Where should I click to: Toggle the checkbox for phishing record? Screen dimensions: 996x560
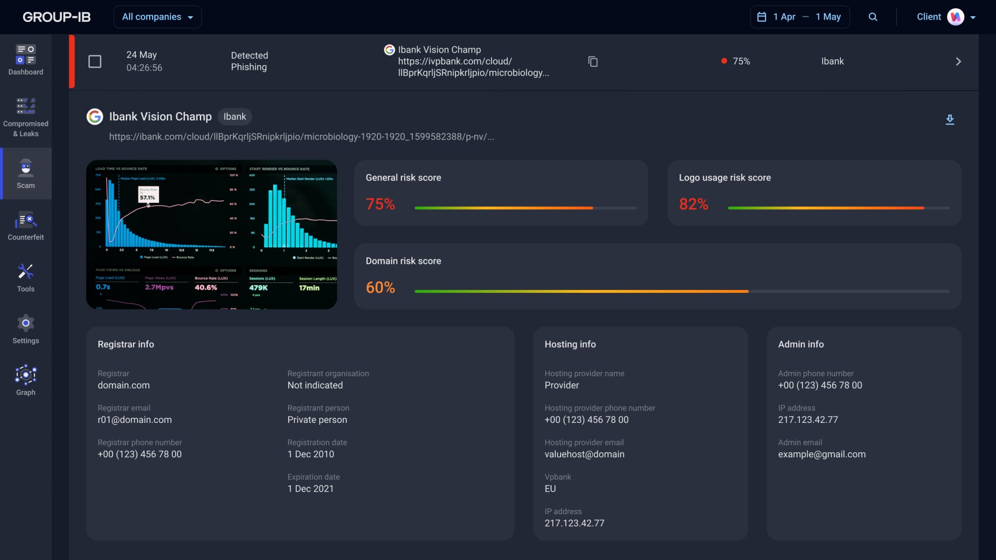tap(95, 62)
